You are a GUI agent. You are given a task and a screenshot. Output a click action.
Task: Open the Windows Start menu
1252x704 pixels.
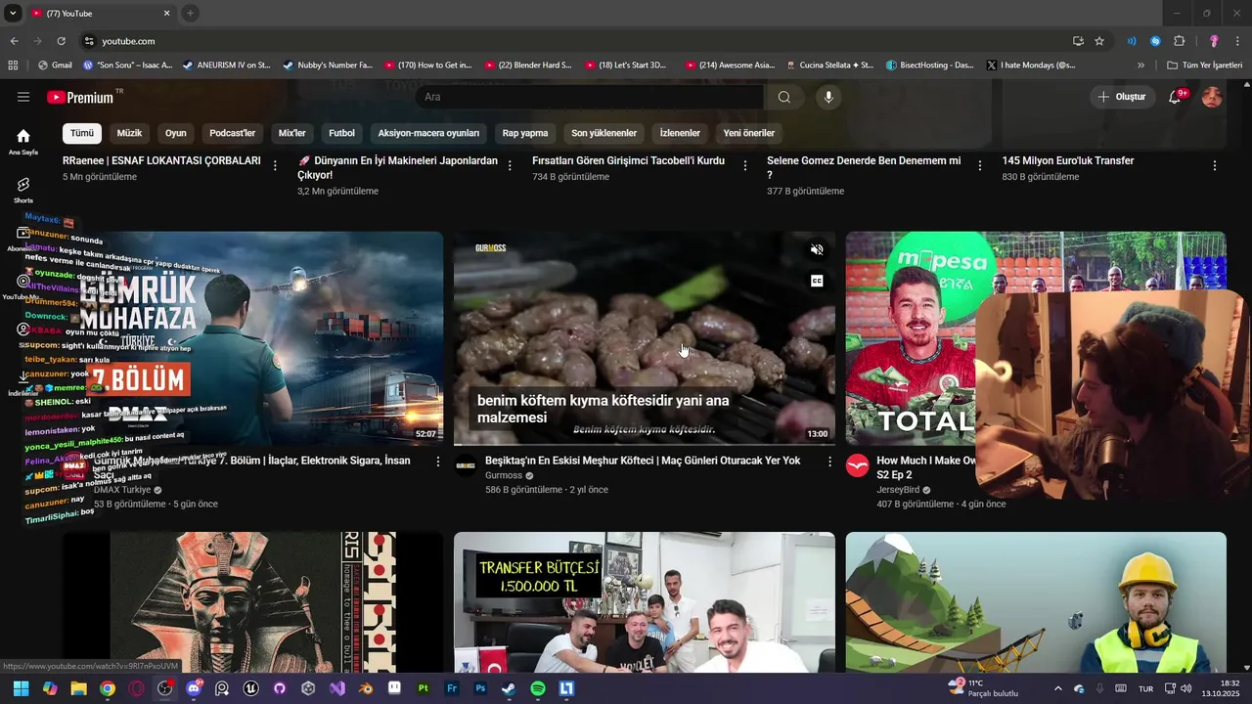21,688
